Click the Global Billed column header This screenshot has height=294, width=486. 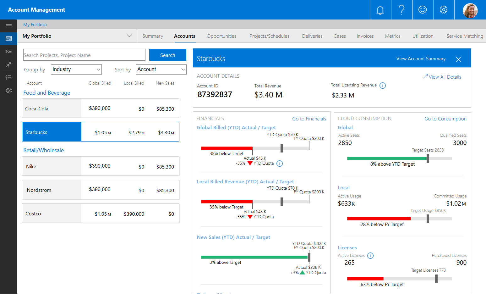point(100,83)
